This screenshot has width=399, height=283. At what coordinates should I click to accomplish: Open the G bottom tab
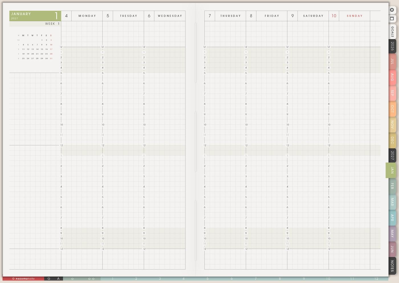pyautogui.click(x=49, y=278)
